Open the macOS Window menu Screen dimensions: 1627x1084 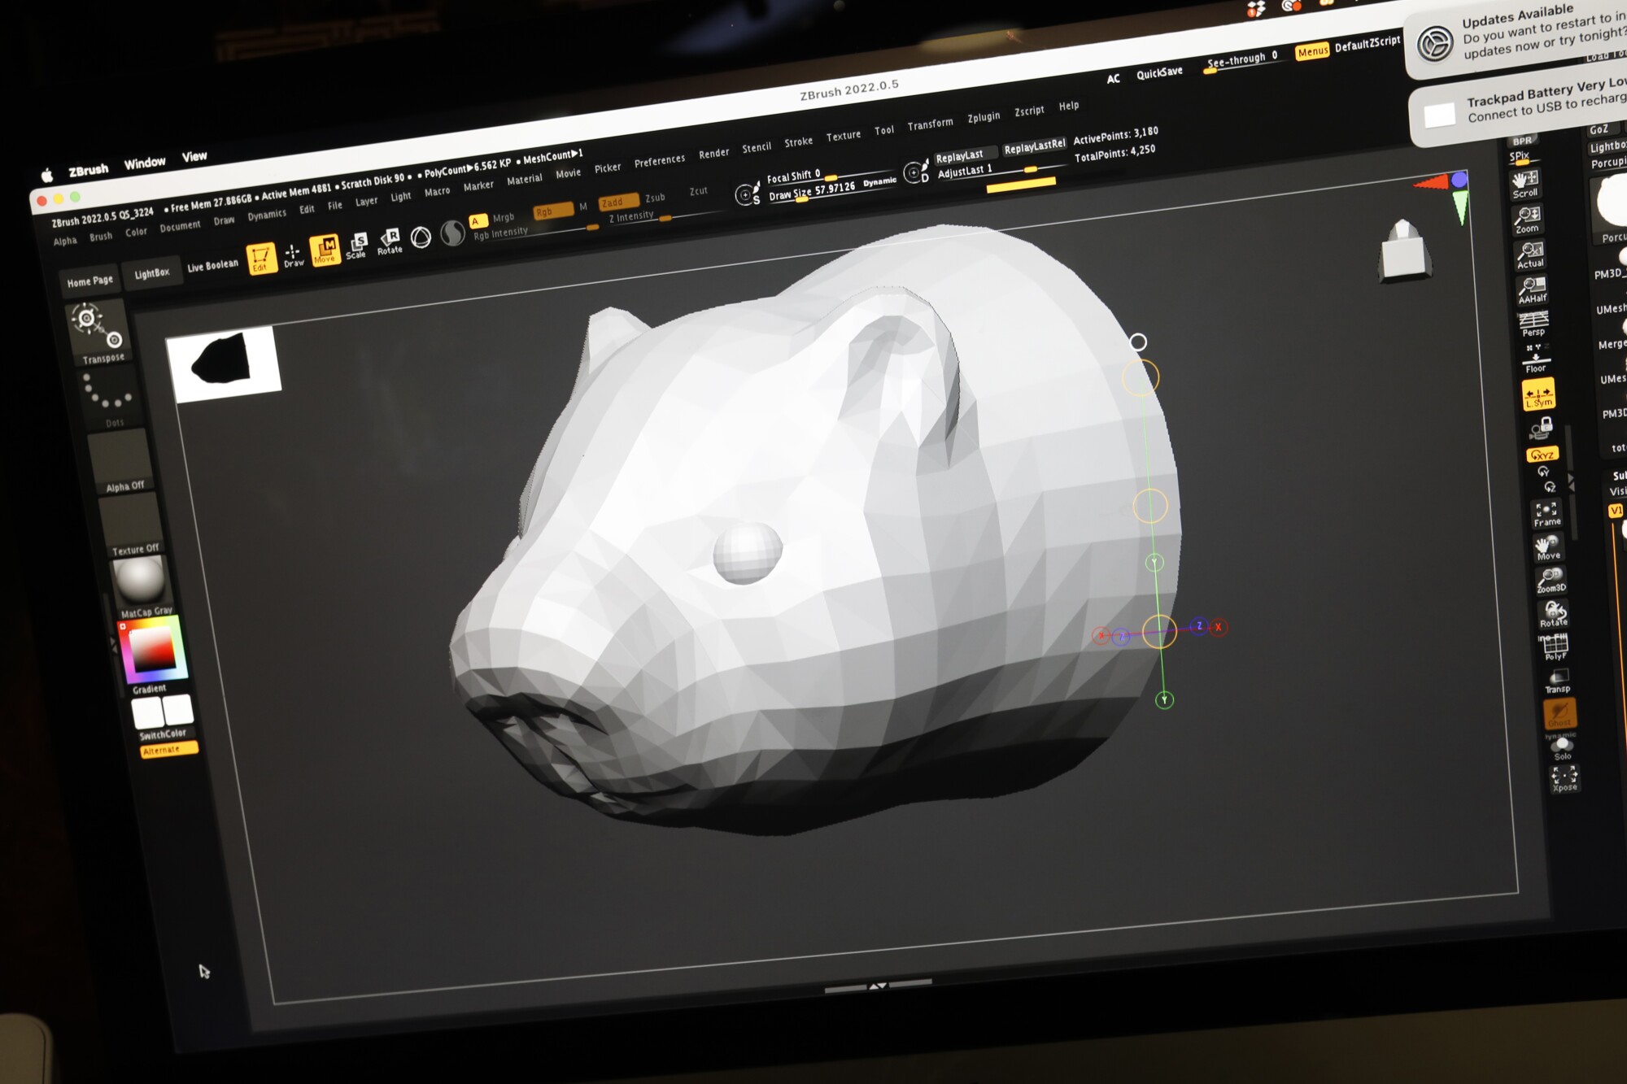146,161
